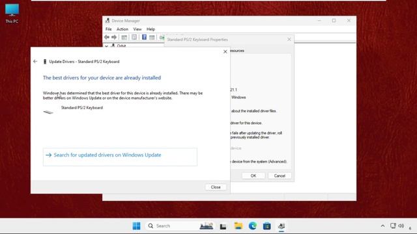Open the Windows Start menu

point(136,226)
